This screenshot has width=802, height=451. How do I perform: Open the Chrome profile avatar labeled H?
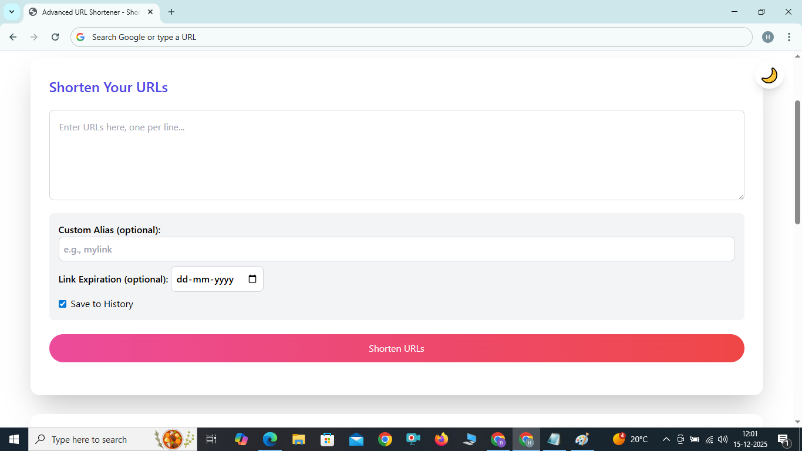[768, 36]
